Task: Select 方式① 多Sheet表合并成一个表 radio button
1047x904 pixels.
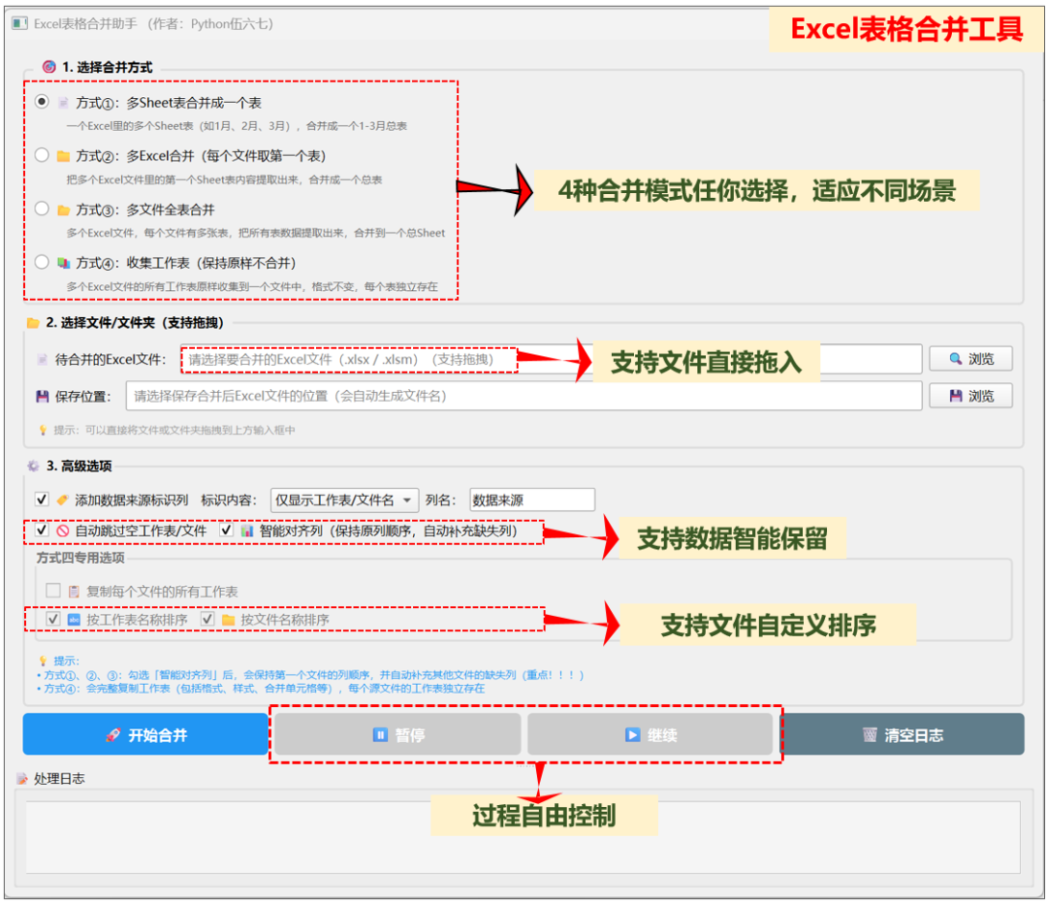Action: click(42, 102)
